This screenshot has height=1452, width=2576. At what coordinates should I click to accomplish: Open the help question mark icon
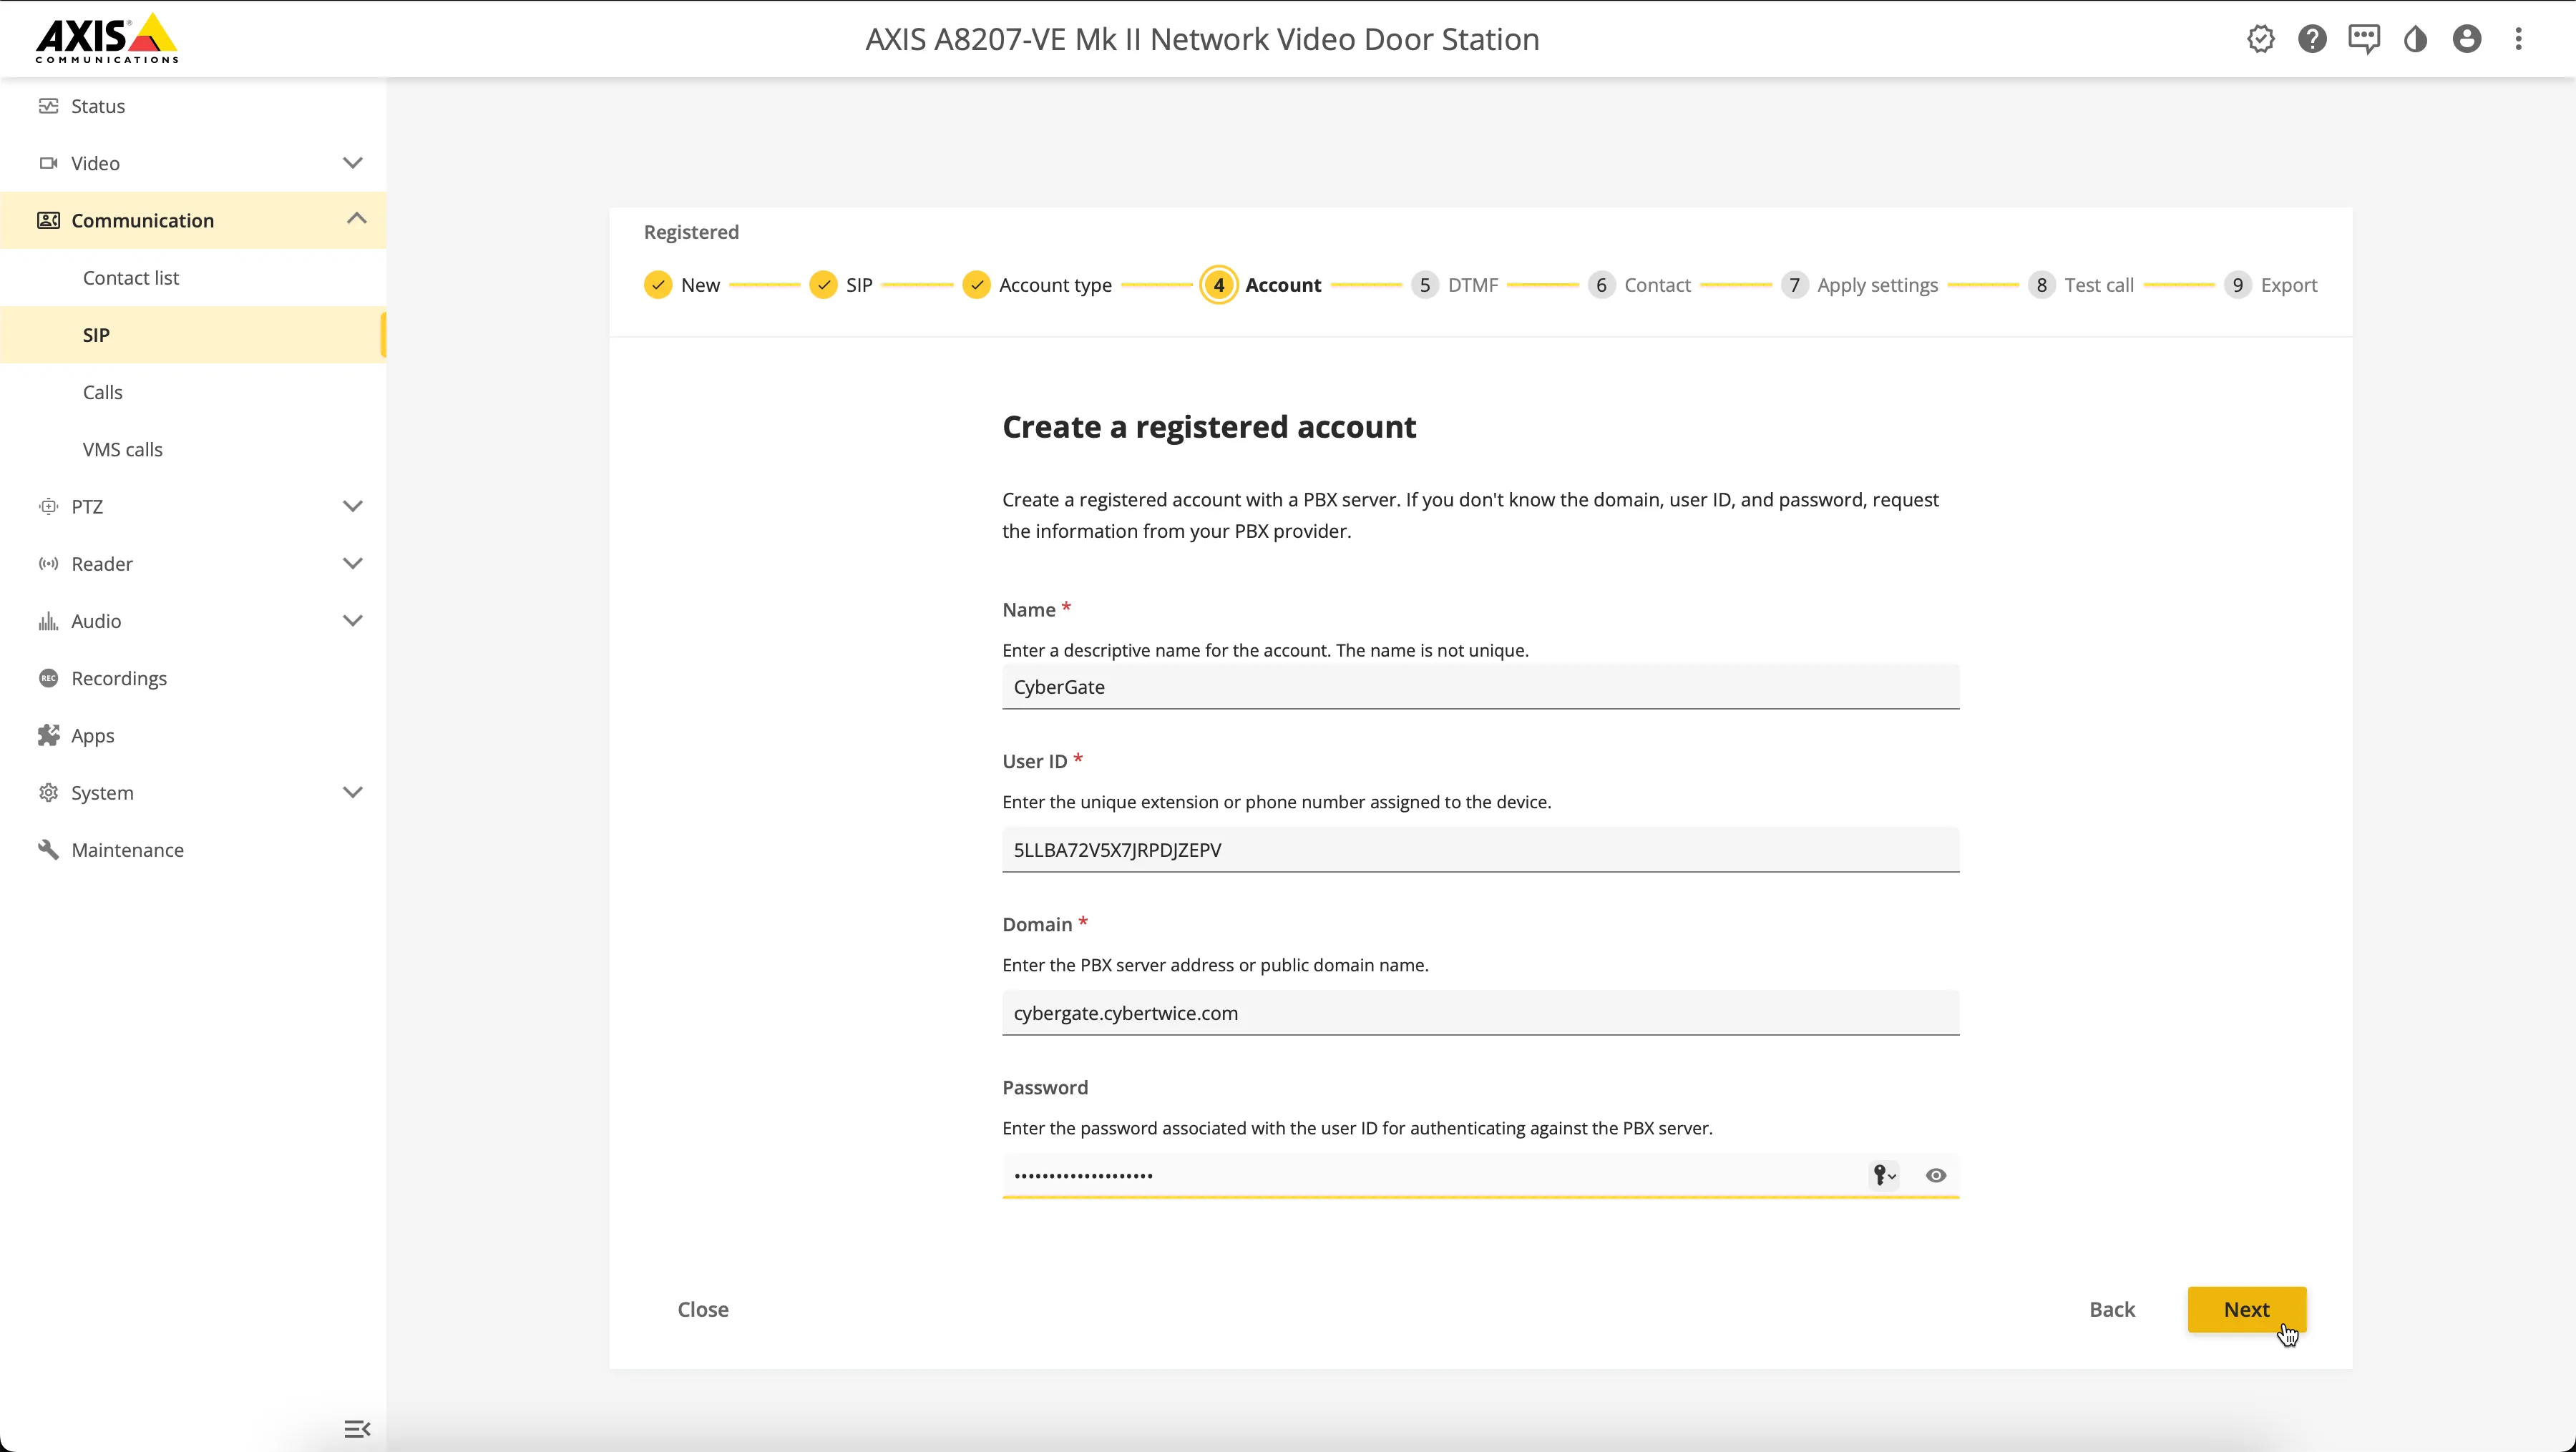(2312, 39)
